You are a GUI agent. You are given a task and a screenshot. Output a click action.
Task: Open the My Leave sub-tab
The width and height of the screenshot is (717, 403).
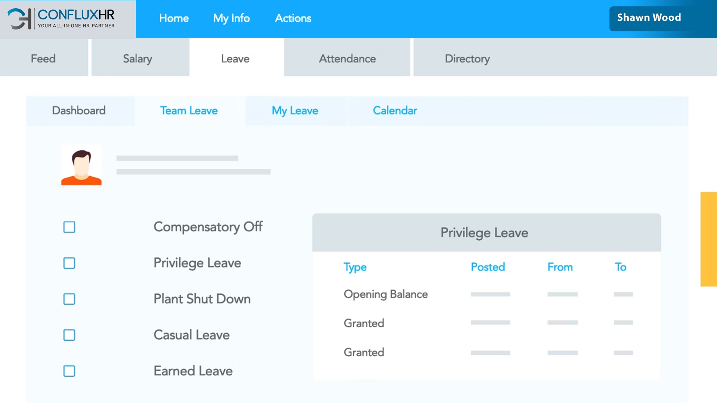click(295, 110)
